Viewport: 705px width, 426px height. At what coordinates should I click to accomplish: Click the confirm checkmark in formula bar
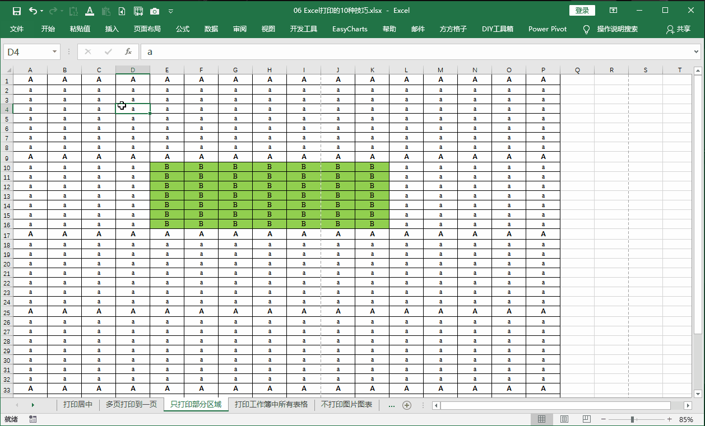[108, 52]
